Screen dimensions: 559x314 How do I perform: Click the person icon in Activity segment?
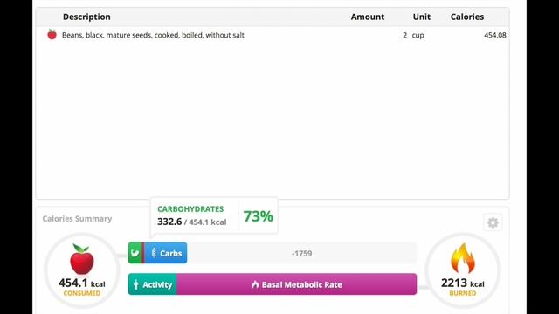136,284
